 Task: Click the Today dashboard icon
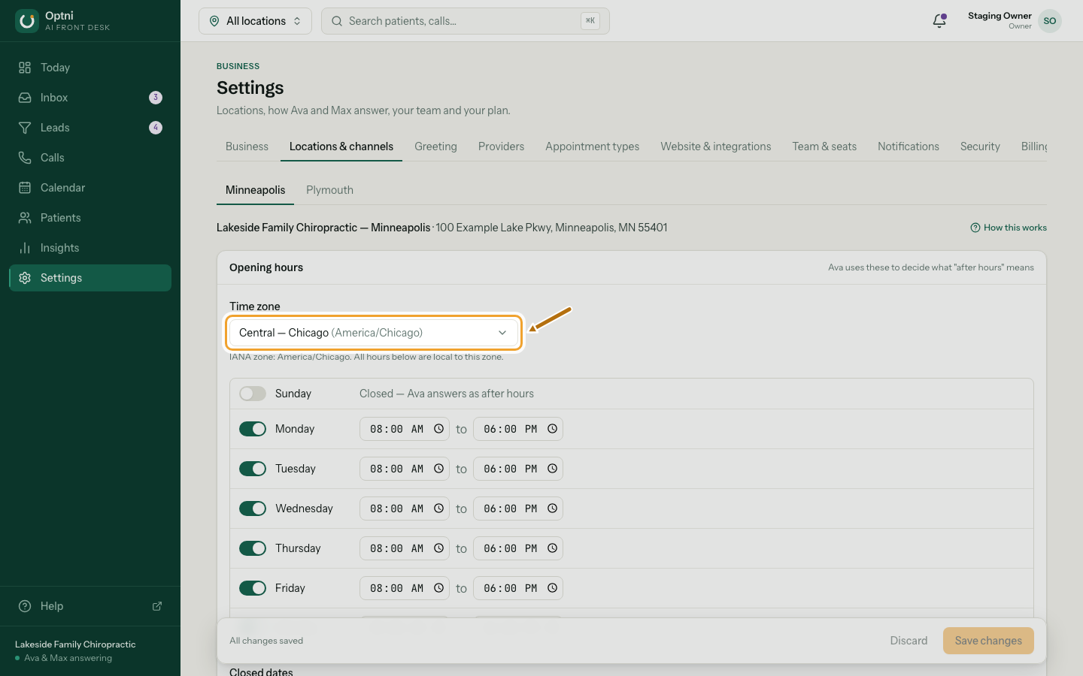point(25,68)
